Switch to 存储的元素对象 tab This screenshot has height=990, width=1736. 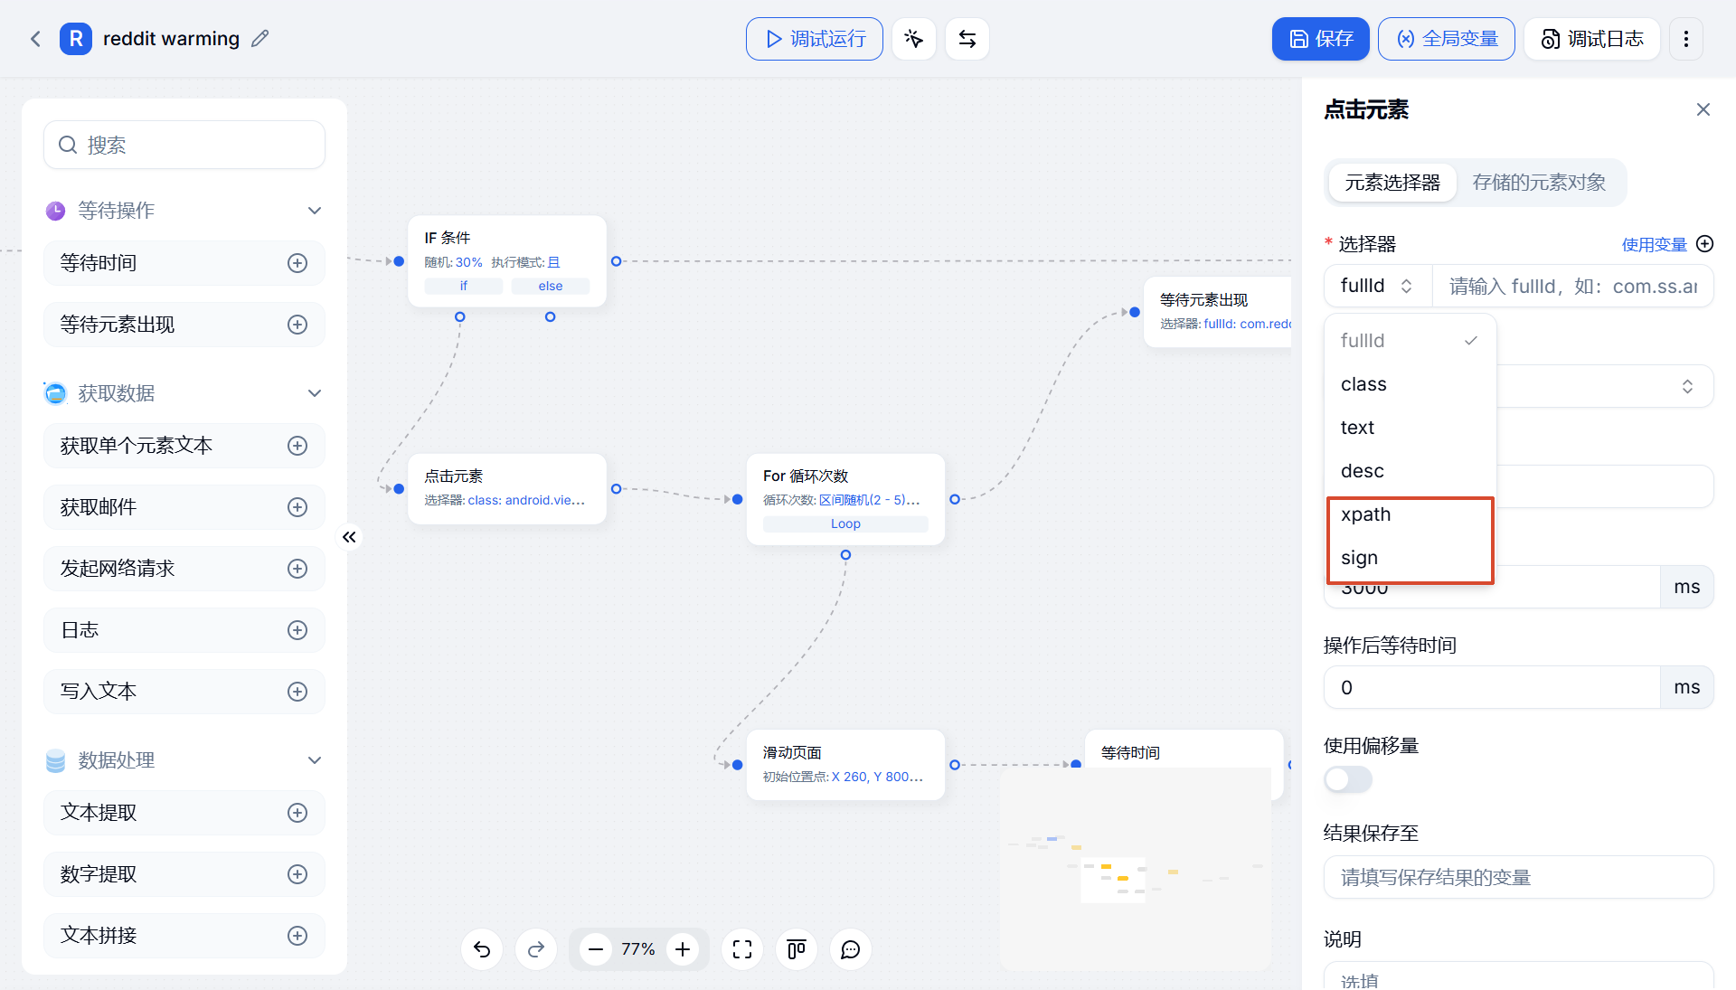[1539, 183]
